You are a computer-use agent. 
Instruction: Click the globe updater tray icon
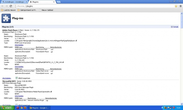tap(168, 108)
